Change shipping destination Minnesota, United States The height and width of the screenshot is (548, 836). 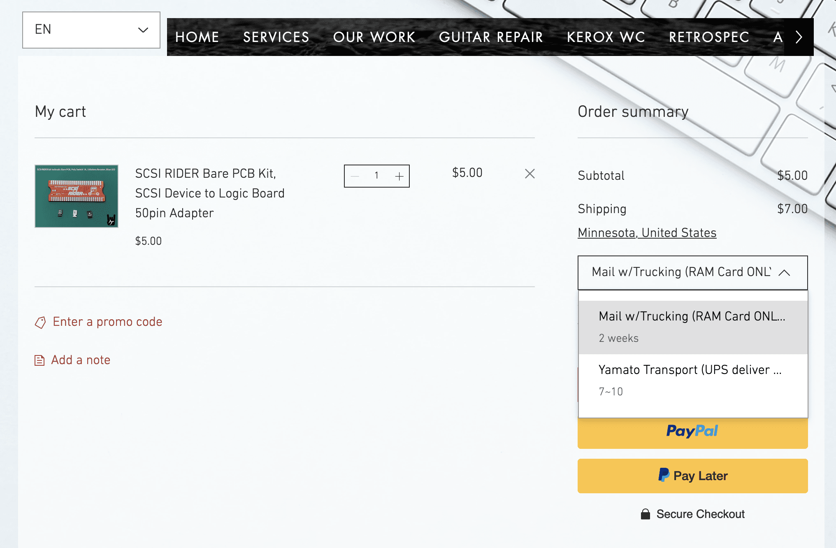pyautogui.click(x=647, y=233)
